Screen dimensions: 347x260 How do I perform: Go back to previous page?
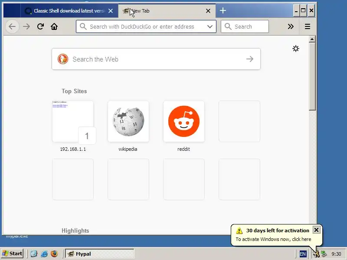(x=12, y=26)
